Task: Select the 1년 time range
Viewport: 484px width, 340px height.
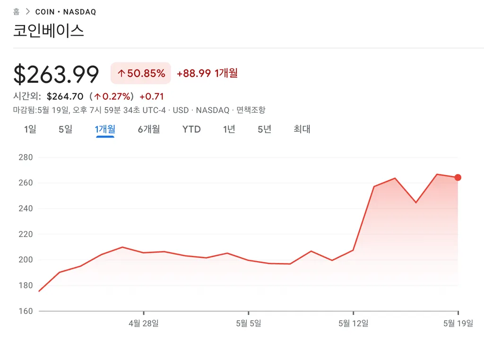Action: pos(228,129)
